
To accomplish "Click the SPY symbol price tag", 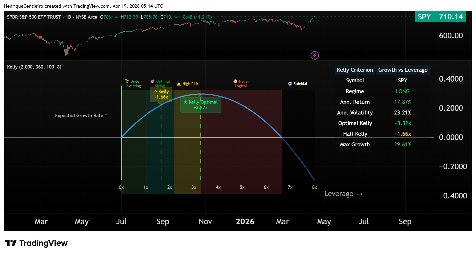I will point(424,17).
